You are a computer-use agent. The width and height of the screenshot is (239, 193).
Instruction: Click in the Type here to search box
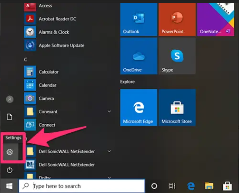click(82, 186)
